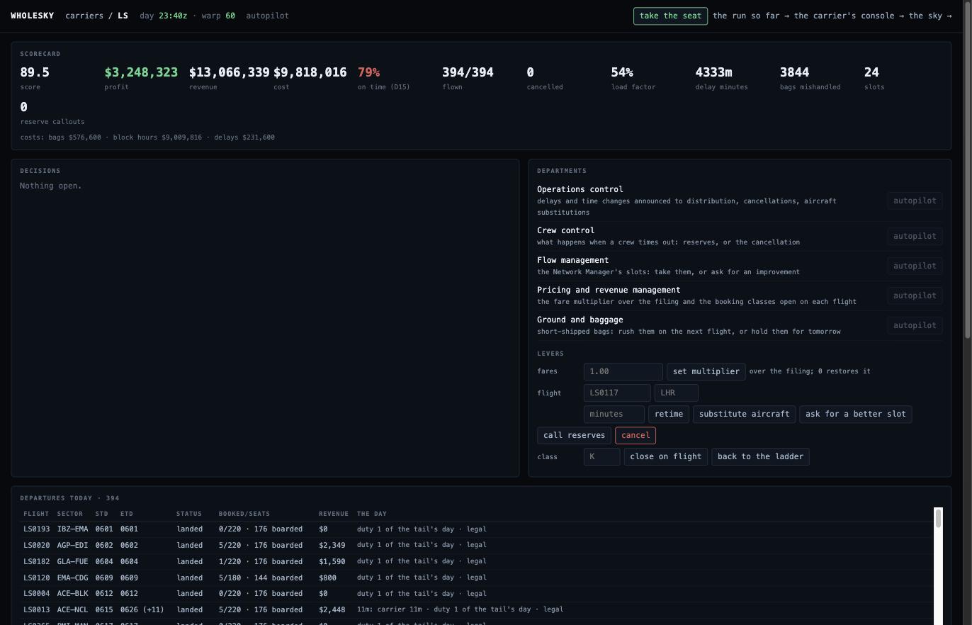Select "call reserves" button
972x625 pixels.
tap(574, 435)
